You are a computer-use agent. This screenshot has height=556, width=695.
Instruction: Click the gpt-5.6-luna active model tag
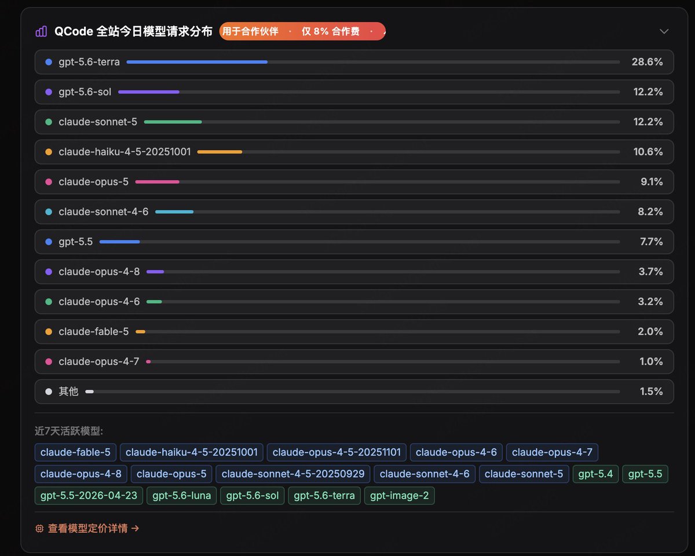[182, 496]
